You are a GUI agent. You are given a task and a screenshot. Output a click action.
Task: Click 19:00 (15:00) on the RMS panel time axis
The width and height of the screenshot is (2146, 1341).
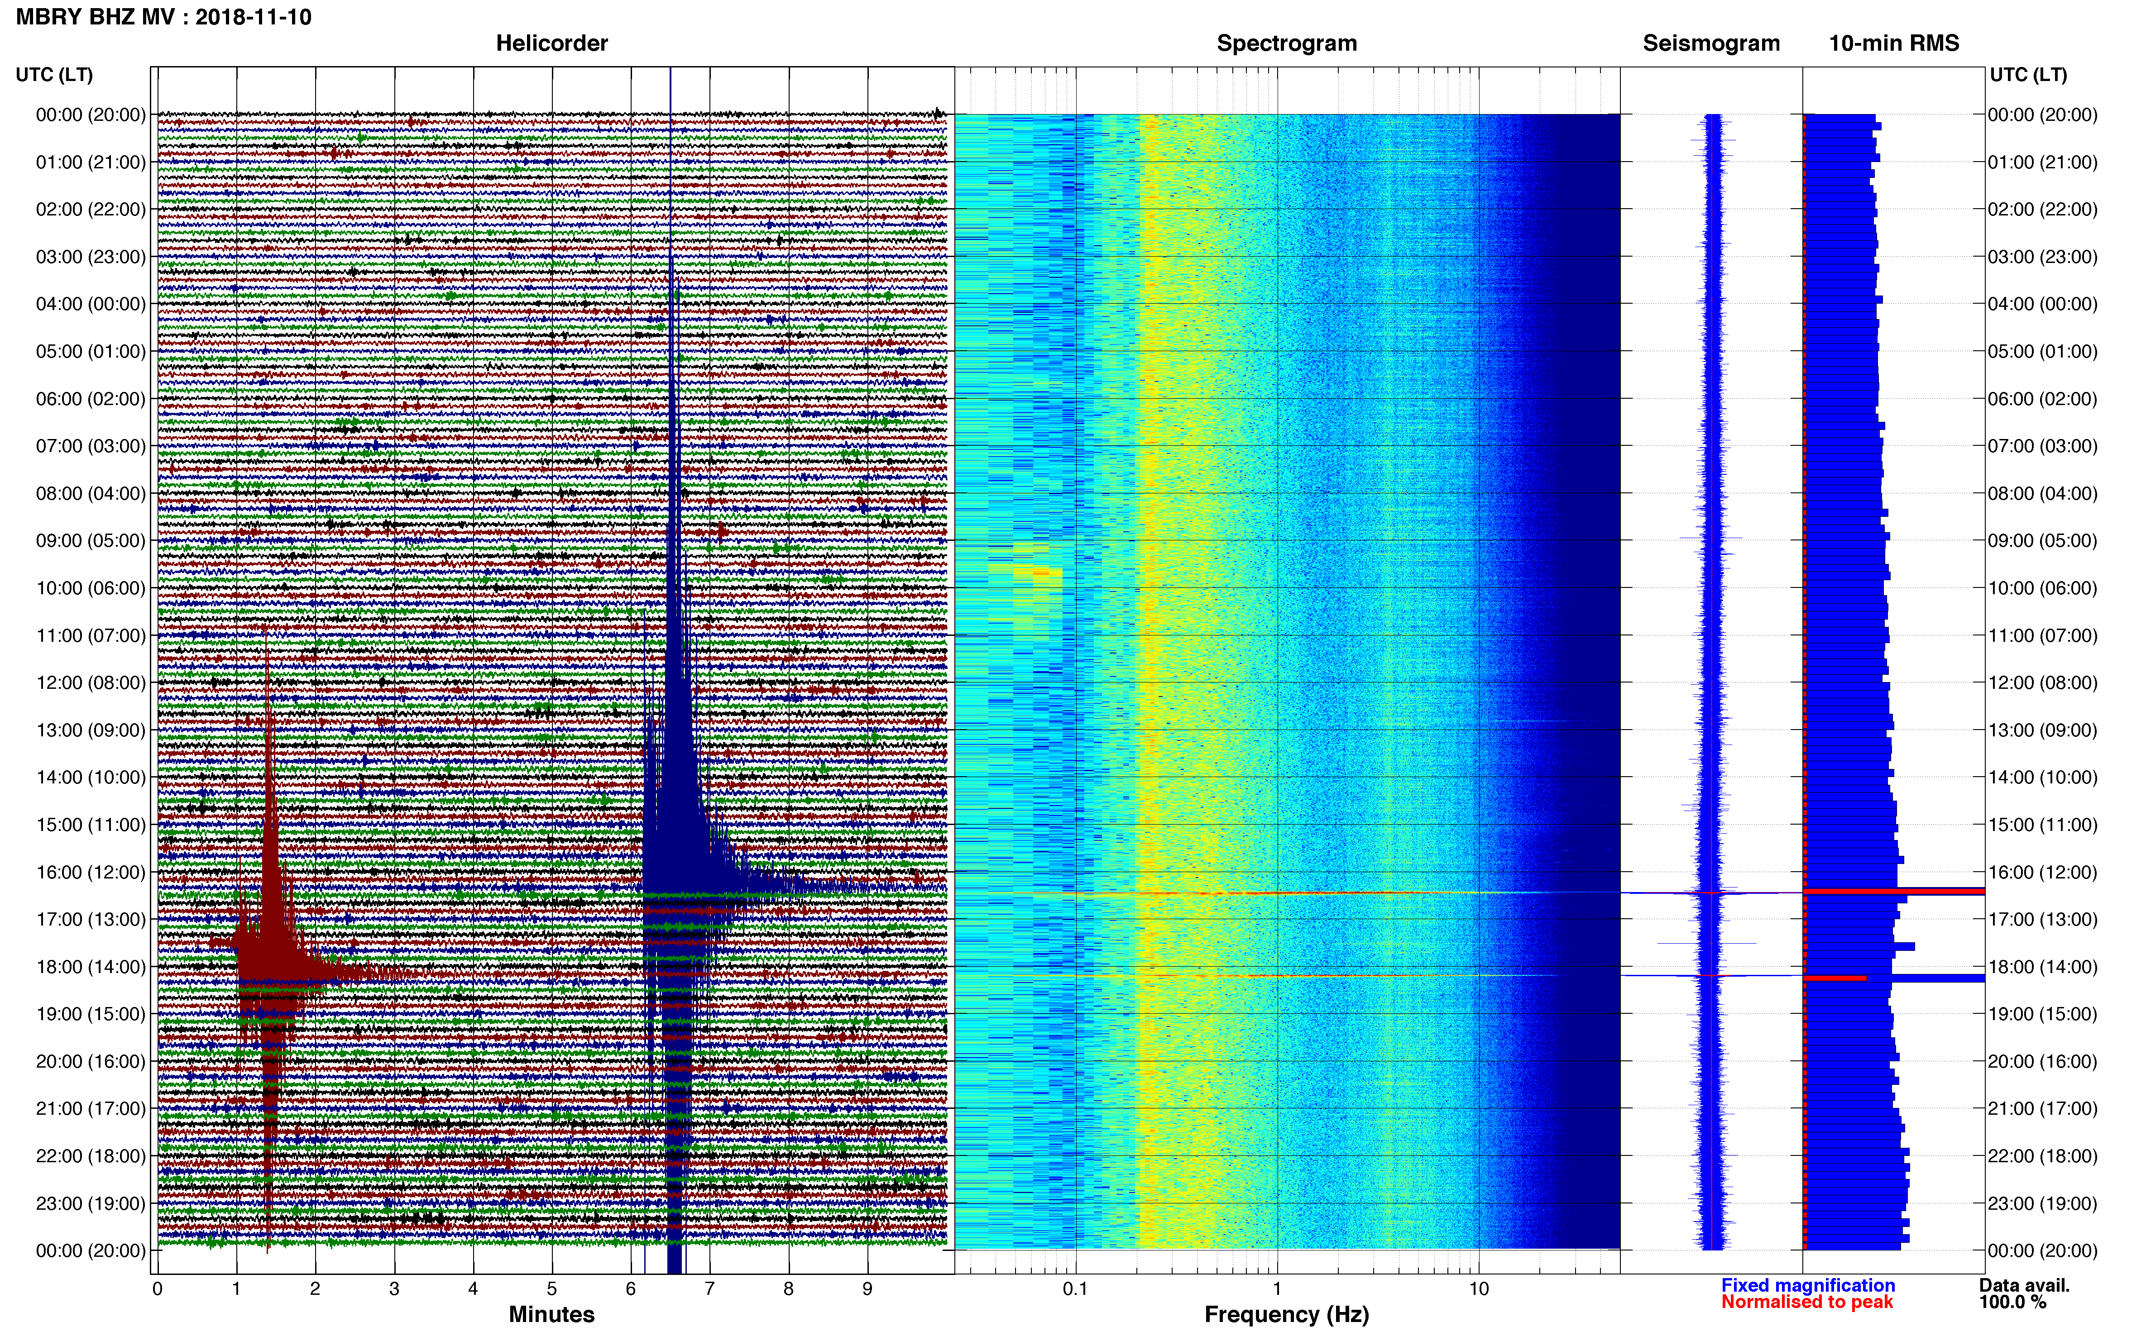[x=2042, y=1014]
